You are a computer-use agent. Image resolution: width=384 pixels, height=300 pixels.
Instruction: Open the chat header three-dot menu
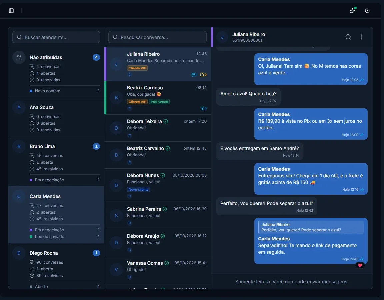362,37
